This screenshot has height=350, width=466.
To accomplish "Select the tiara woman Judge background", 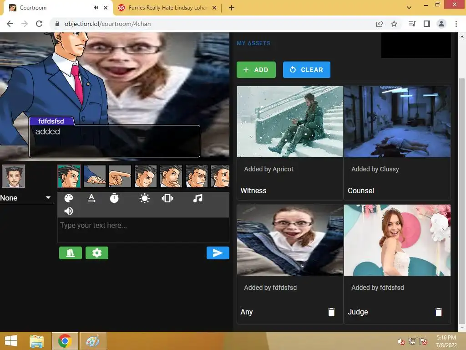I will tap(397, 240).
